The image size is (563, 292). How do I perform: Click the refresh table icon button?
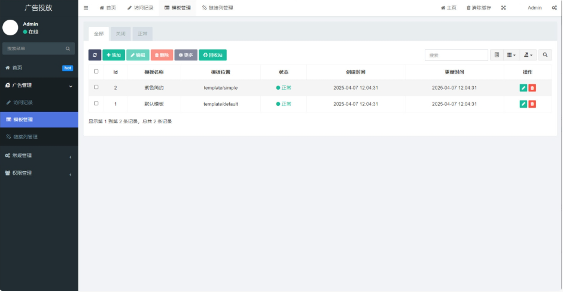(x=95, y=55)
